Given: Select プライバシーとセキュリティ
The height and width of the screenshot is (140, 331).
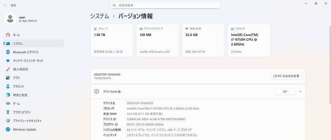Looking at the screenshot, I should [x=34, y=121].
